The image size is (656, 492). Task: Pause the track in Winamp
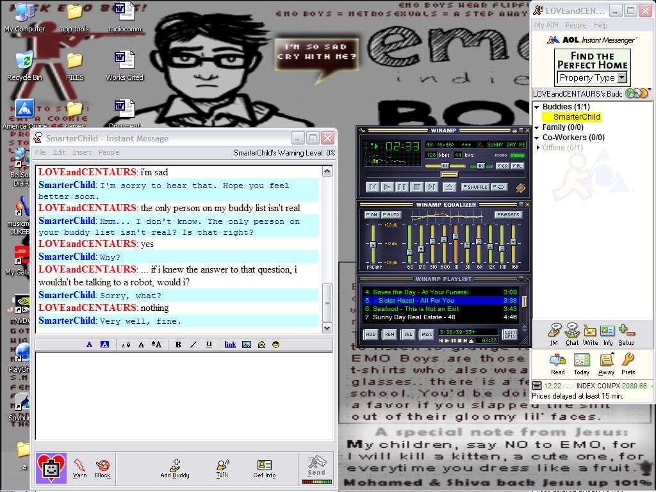402,187
